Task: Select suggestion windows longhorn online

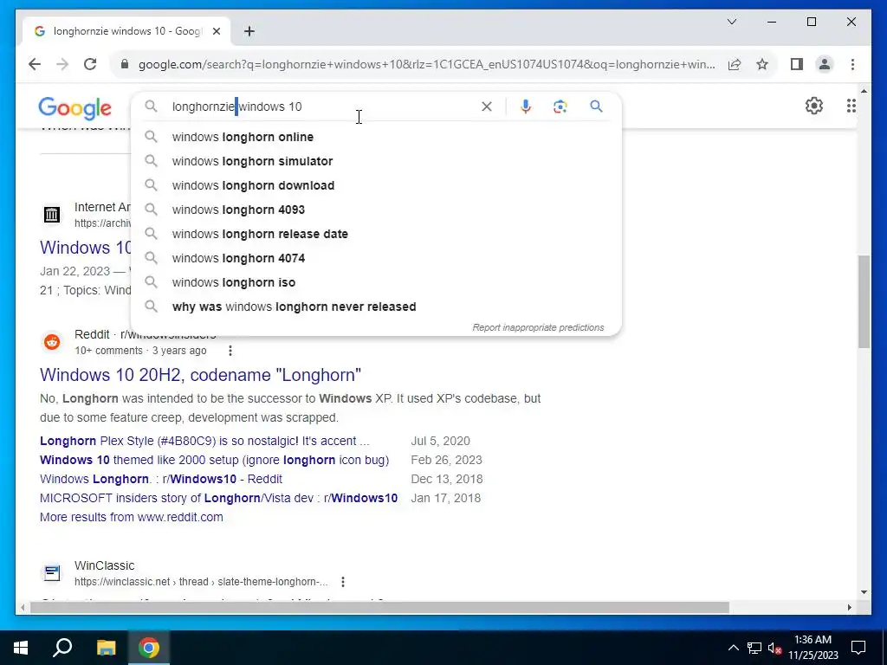Action: (376, 137)
